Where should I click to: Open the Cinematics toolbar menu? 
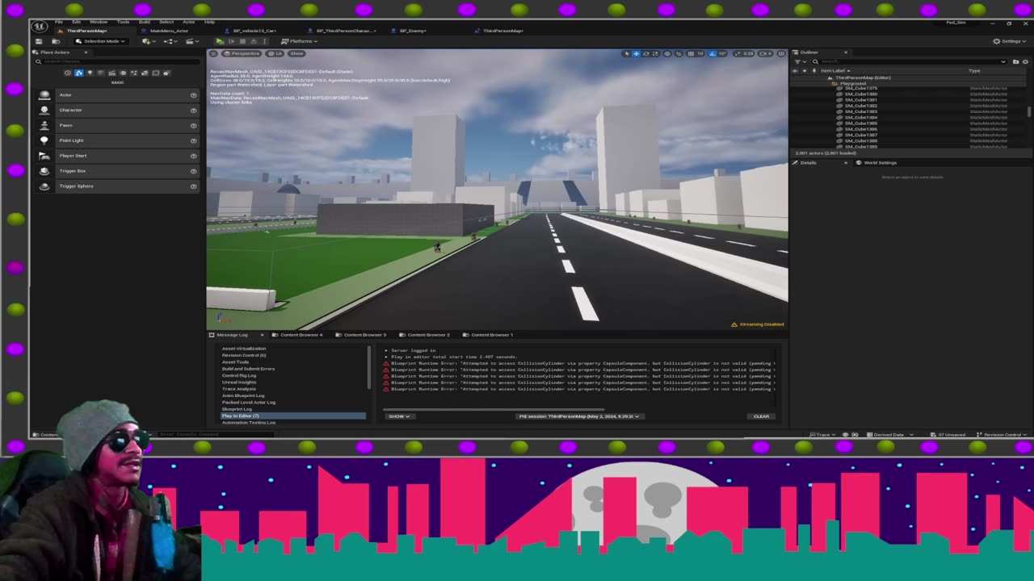[192, 41]
